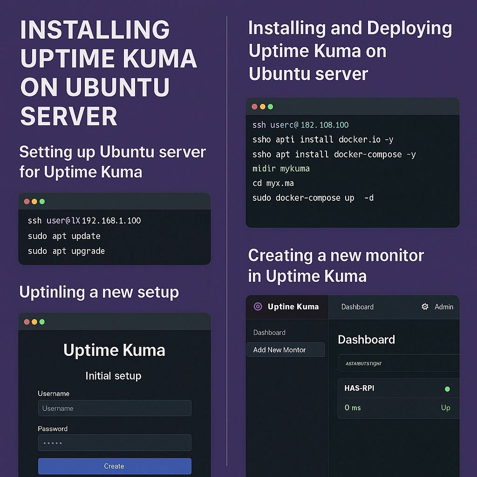Click the yellow traffic light on the first terminal
477x477 pixels.
34,201
